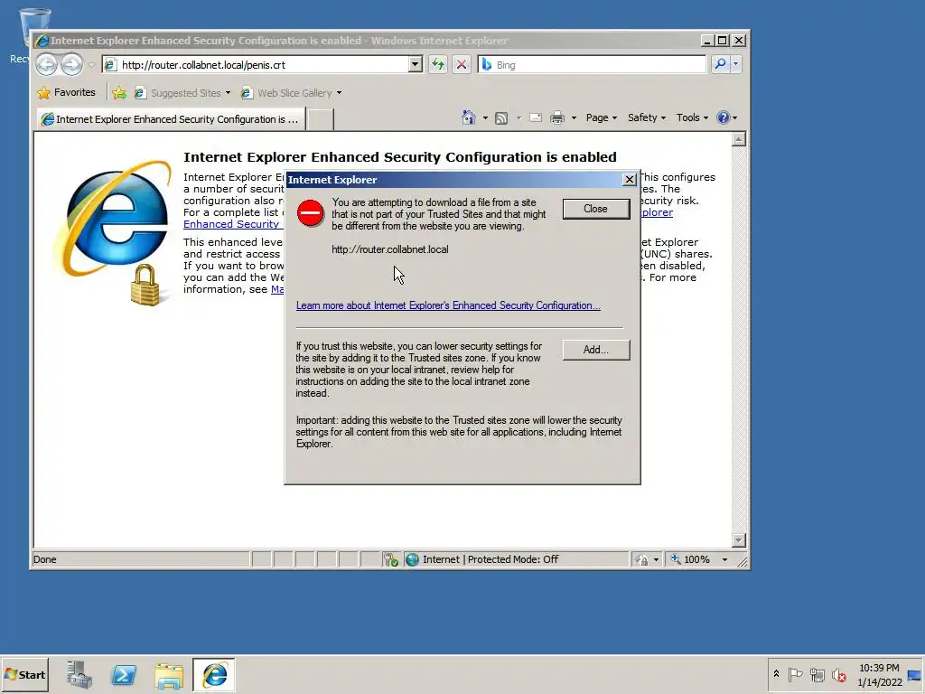
Task: Open Web Slice Gallery item
Action: pyautogui.click(x=291, y=93)
